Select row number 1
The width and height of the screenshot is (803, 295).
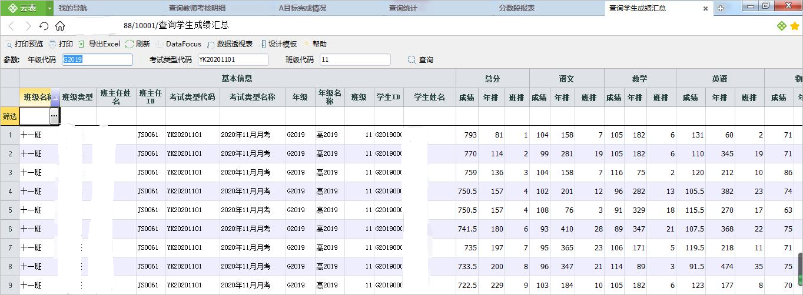9,135
